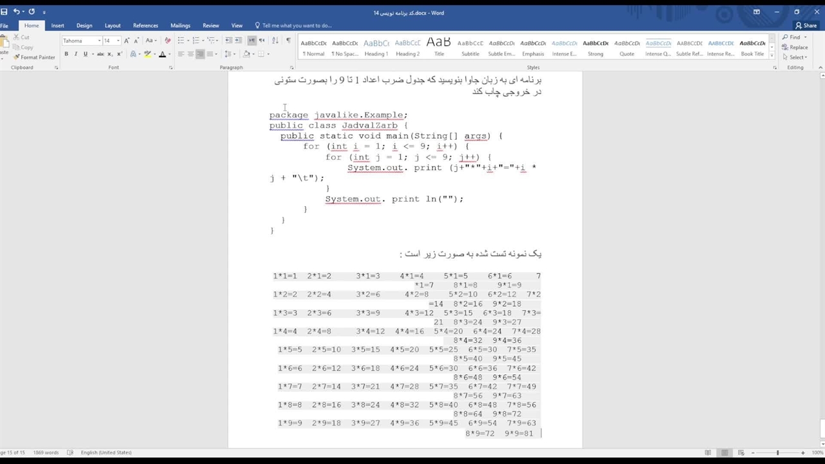Click Replace in the Editing group
This screenshot has height=464, width=825.
[798, 47]
